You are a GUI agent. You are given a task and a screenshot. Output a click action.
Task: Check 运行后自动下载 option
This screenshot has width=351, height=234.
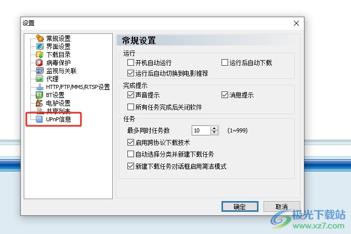225,62
